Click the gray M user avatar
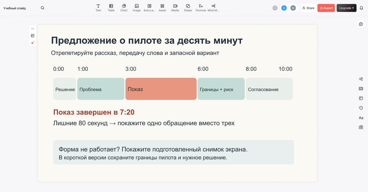 click(293, 8)
